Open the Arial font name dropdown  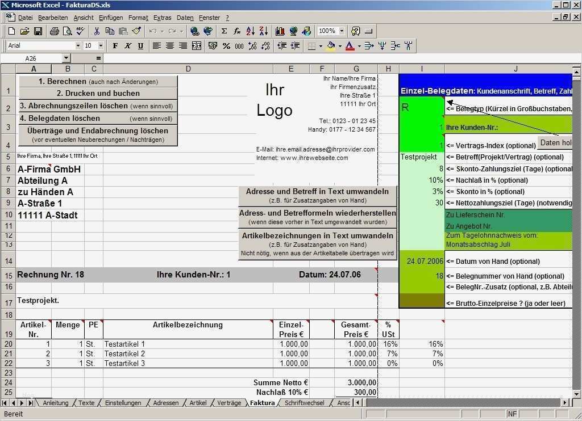pos(78,46)
